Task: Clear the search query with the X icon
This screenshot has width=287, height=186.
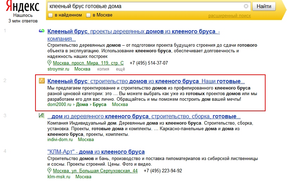Action: click(x=246, y=6)
